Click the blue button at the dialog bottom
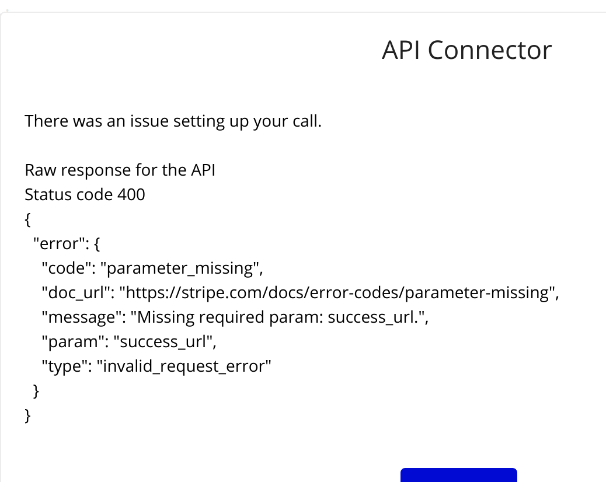 (459, 475)
